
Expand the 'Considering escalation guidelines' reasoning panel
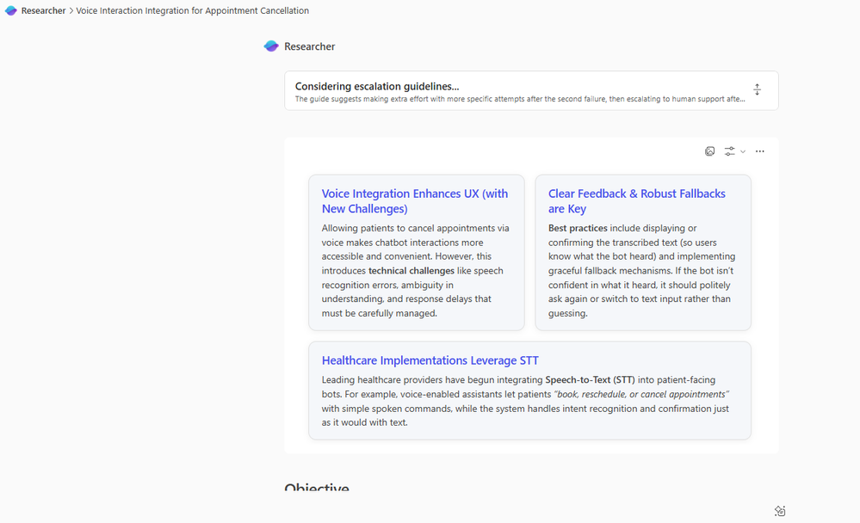click(377, 86)
